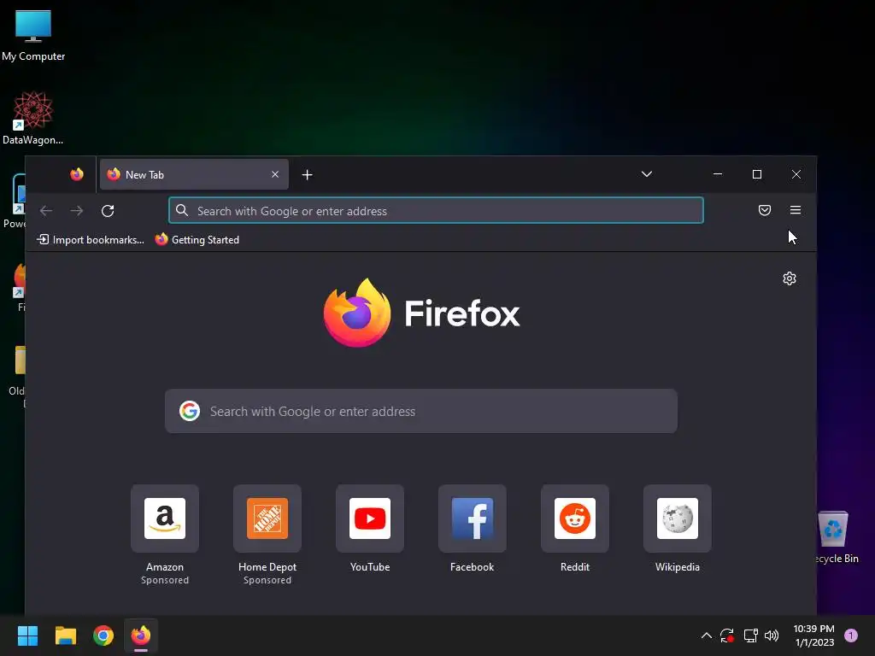The width and height of the screenshot is (875, 656).
Task: Click the Google logo in search box
Action: click(x=190, y=411)
